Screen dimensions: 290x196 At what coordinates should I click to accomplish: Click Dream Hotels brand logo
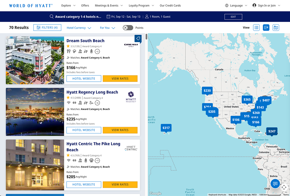point(131,45)
